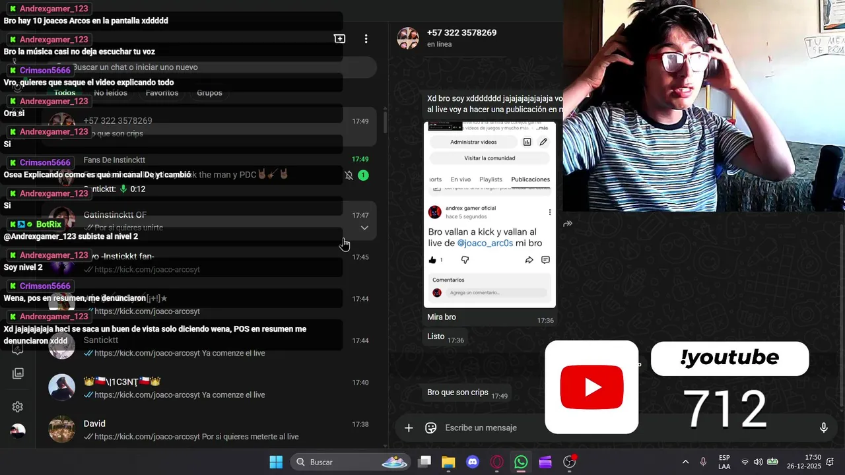Open your profile picture in WhatsApp sidebar
845x475 pixels.
[x=18, y=431]
